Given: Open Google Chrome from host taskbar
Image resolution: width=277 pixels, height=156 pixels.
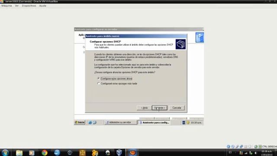Looking at the screenshot, I should (45, 153).
